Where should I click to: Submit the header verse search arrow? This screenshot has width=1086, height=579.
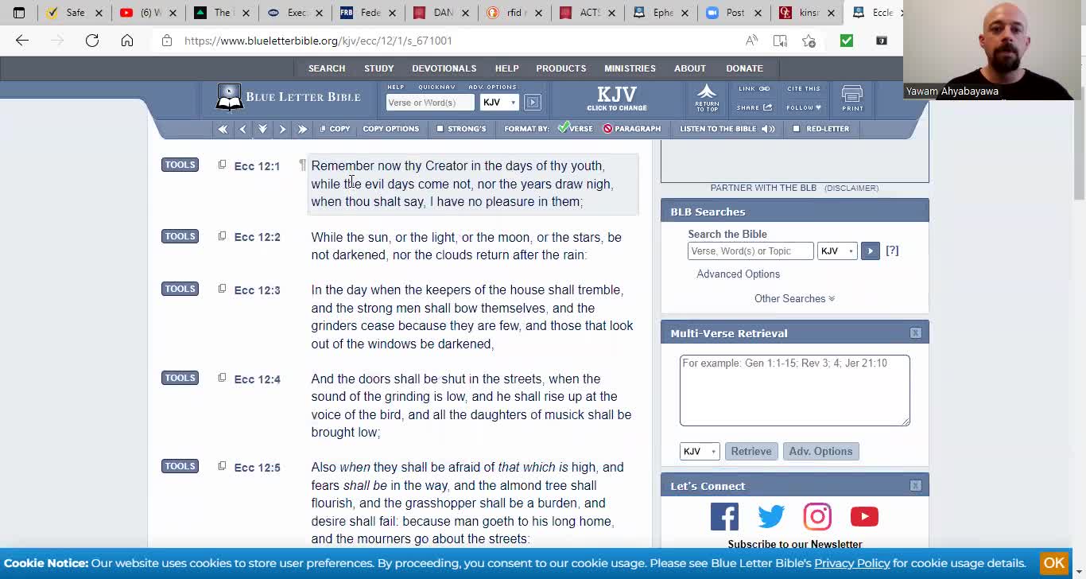533,102
